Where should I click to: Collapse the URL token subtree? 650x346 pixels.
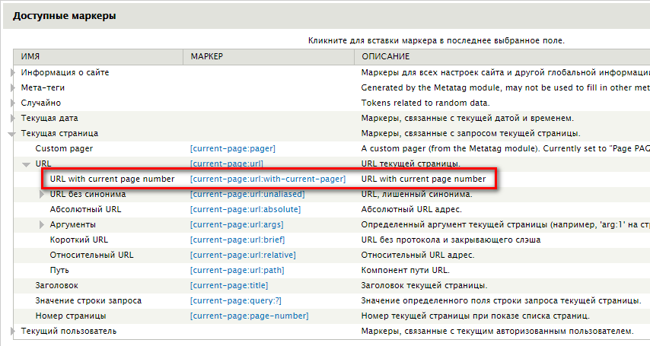click(x=27, y=163)
